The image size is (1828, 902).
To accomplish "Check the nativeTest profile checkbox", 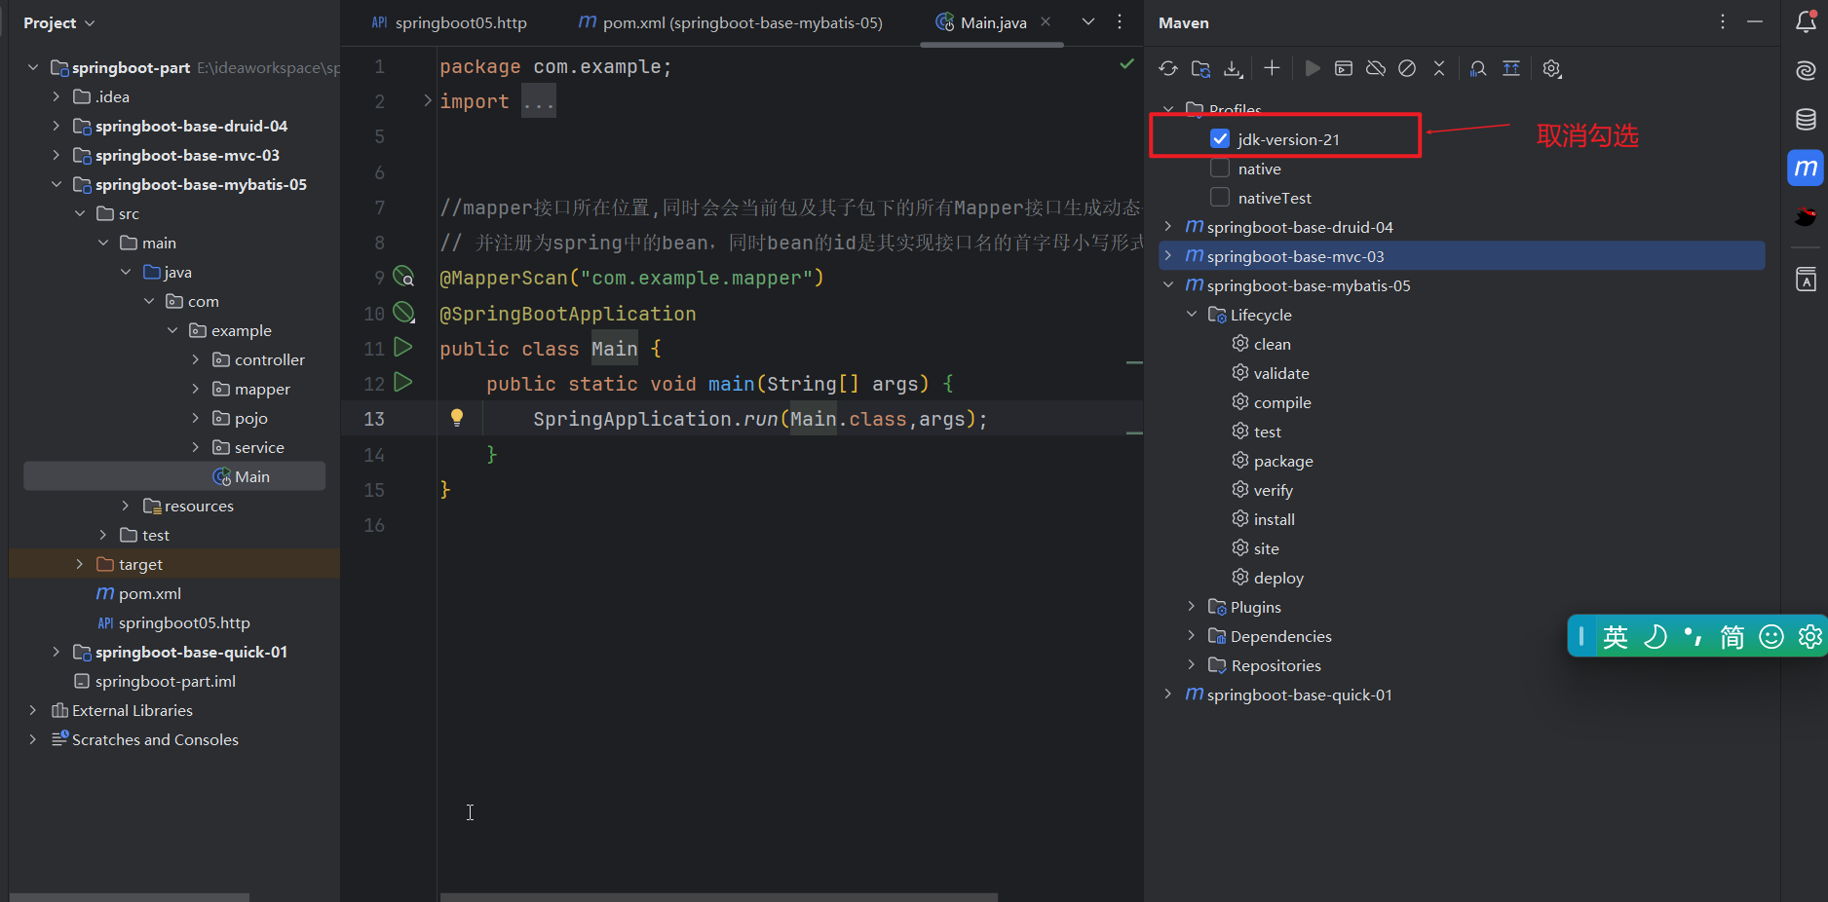I will [x=1219, y=197].
